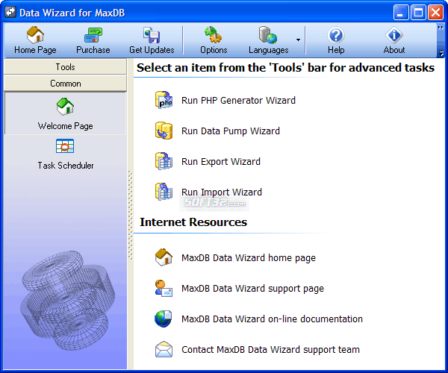Screen dimensions: 448x373
Task: Click the Purchase toolbar icon
Action: tap(93, 35)
